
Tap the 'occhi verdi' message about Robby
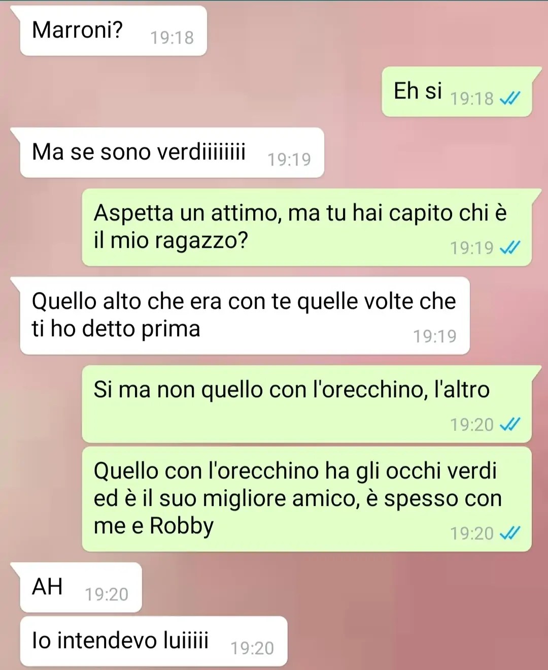point(307,499)
